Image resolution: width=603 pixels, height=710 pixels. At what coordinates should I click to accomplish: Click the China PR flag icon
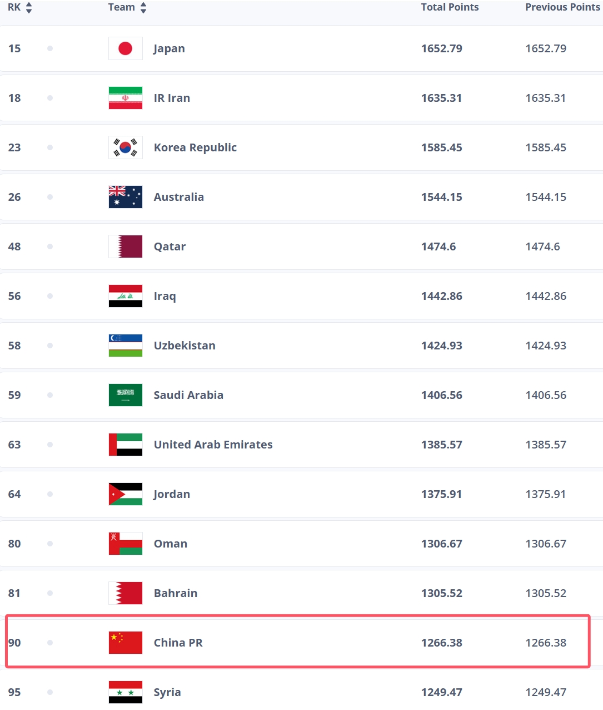[126, 643]
